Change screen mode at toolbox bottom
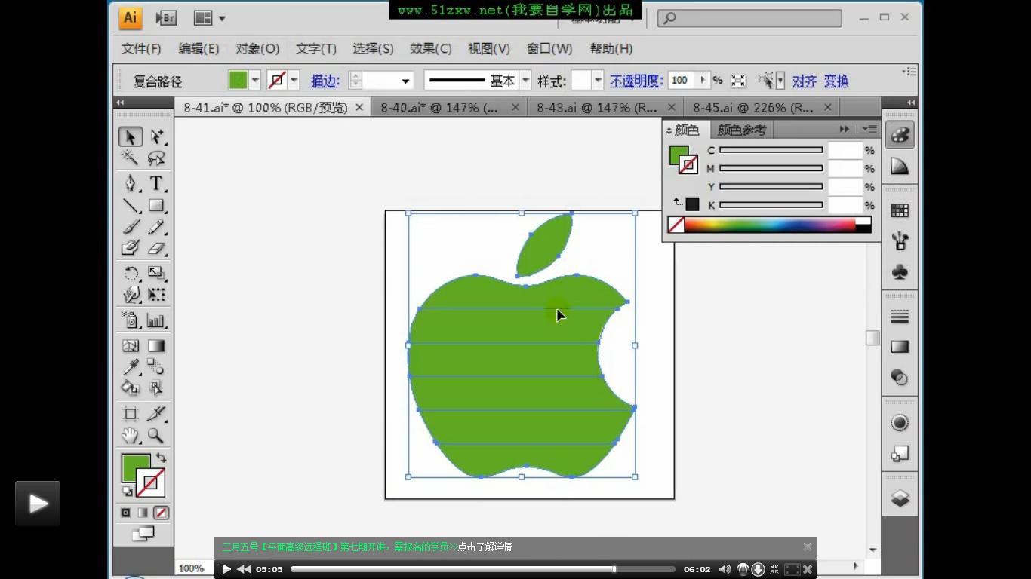The width and height of the screenshot is (1031, 579). [143, 534]
